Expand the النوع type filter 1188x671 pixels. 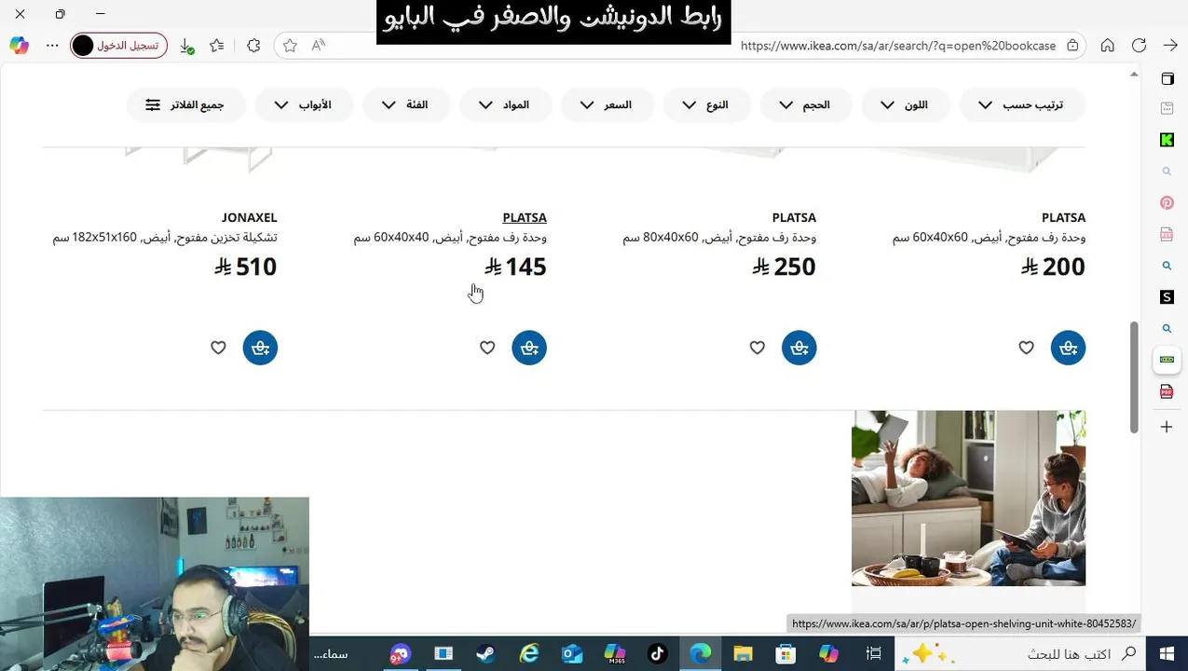point(707,105)
